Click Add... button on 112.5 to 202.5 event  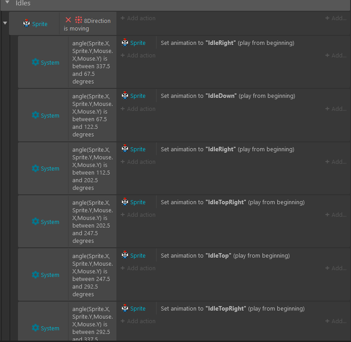(336, 162)
